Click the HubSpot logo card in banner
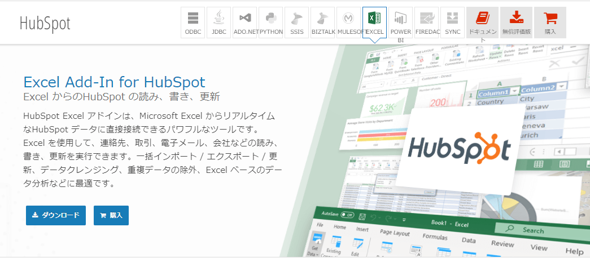Screen dimensions: 590x258 (x=459, y=148)
